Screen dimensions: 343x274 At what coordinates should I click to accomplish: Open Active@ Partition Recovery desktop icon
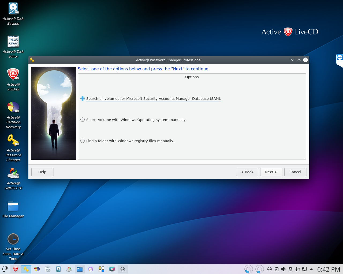tap(13, 115)
